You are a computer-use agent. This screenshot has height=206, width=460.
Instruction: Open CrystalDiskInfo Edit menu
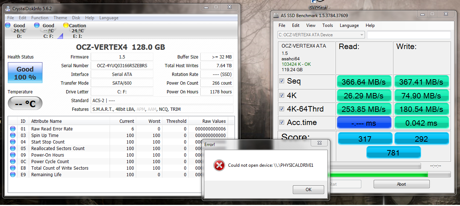click(x=23, y=18)
